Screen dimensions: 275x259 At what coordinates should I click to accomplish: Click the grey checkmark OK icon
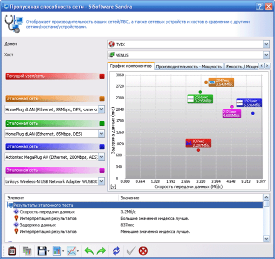[131, 251]
